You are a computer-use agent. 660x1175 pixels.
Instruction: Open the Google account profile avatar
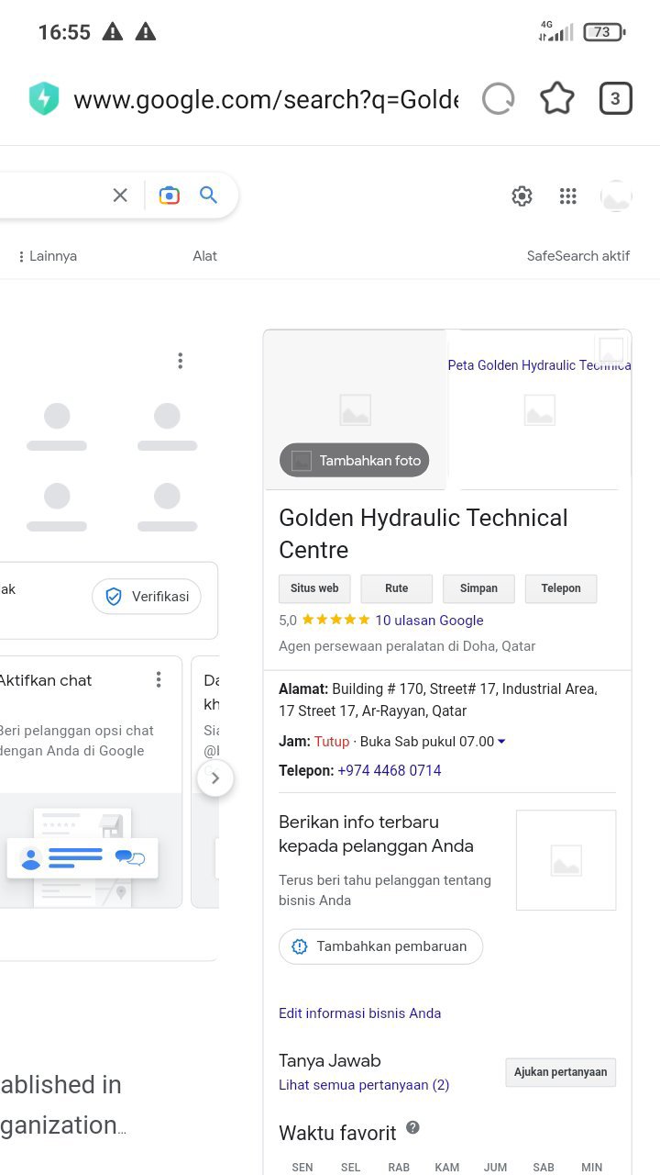coord(616,196)
